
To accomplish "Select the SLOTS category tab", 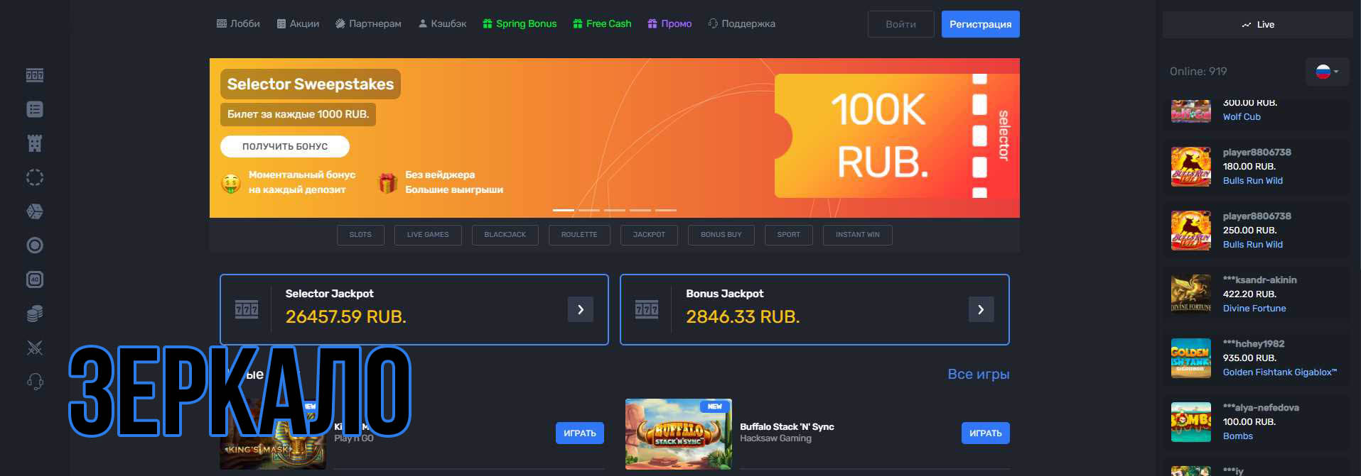I will coord(360,235).
